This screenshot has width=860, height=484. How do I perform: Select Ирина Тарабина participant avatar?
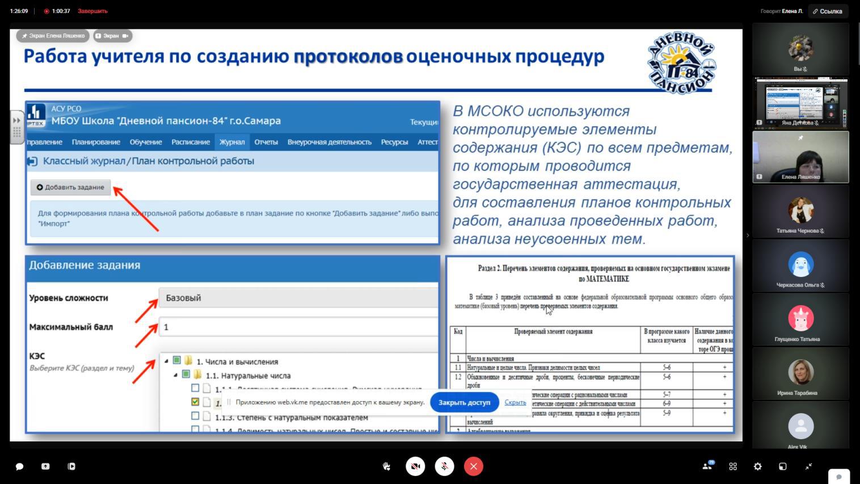[x=800, y=372]
